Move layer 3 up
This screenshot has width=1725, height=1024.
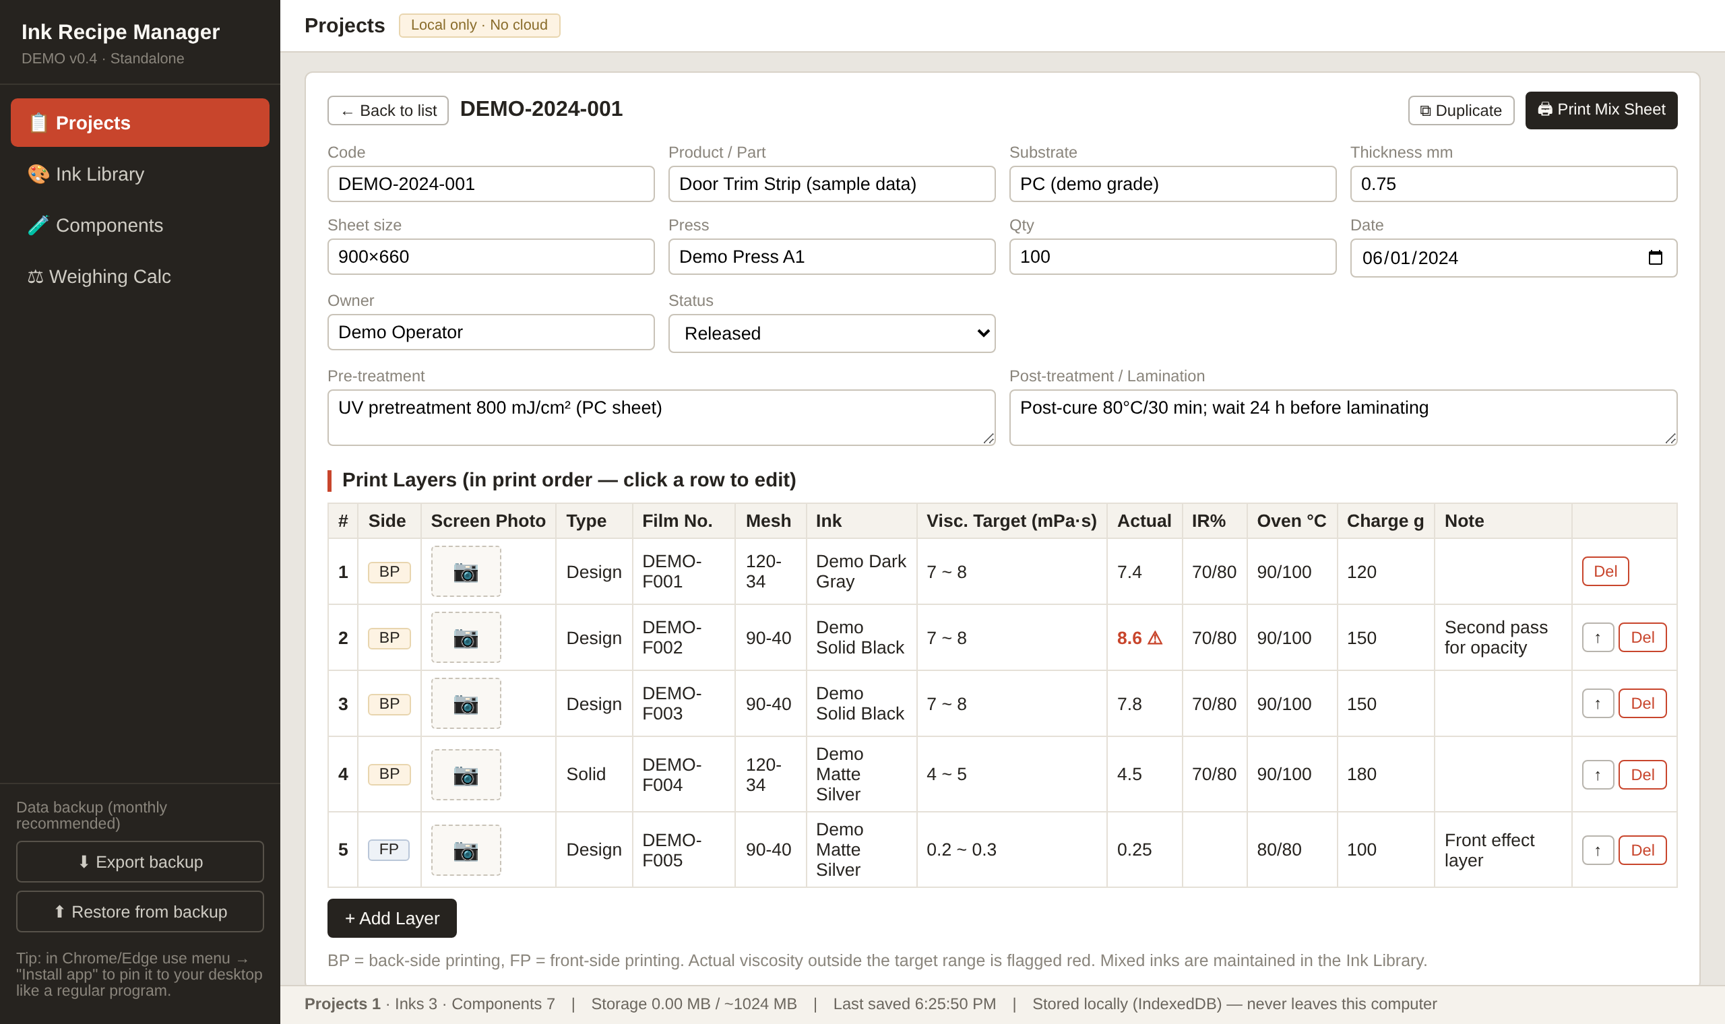(1598, 704)
